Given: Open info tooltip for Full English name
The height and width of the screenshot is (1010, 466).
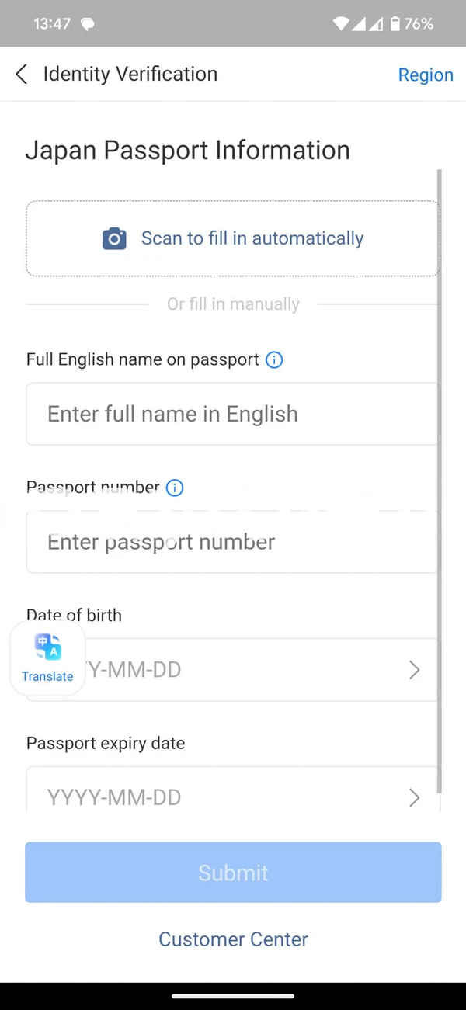Looking at the screenshot, I should point(274,359).
